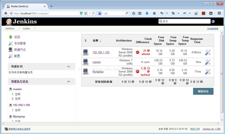Open REST API footer link
Screen dimensions: 225x134
(x=195, y=129)
